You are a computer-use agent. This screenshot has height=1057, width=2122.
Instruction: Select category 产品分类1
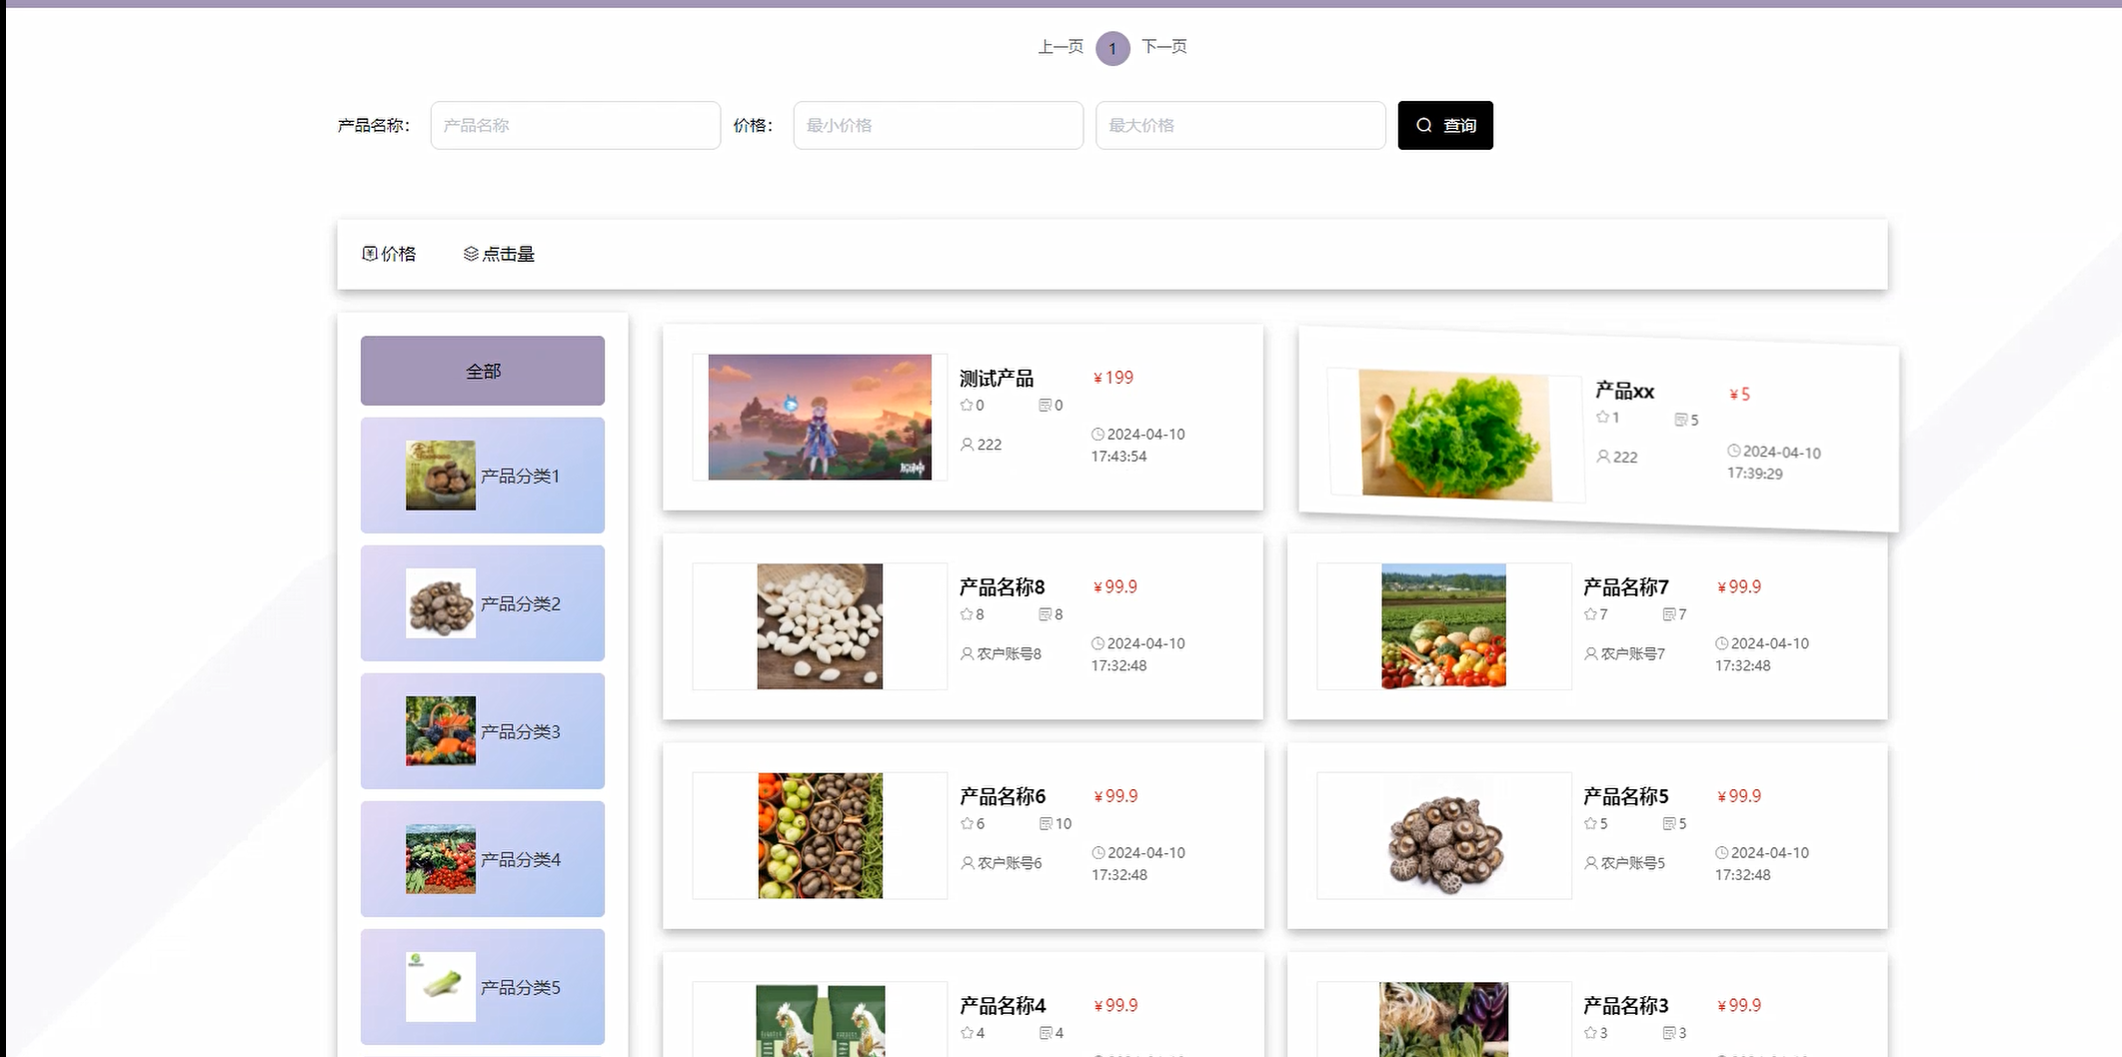point(483,476)
